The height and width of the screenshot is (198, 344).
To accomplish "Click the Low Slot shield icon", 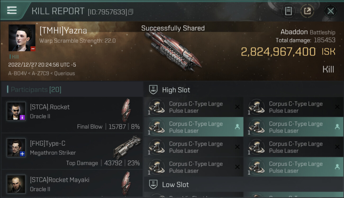I will tap(153, 184).
